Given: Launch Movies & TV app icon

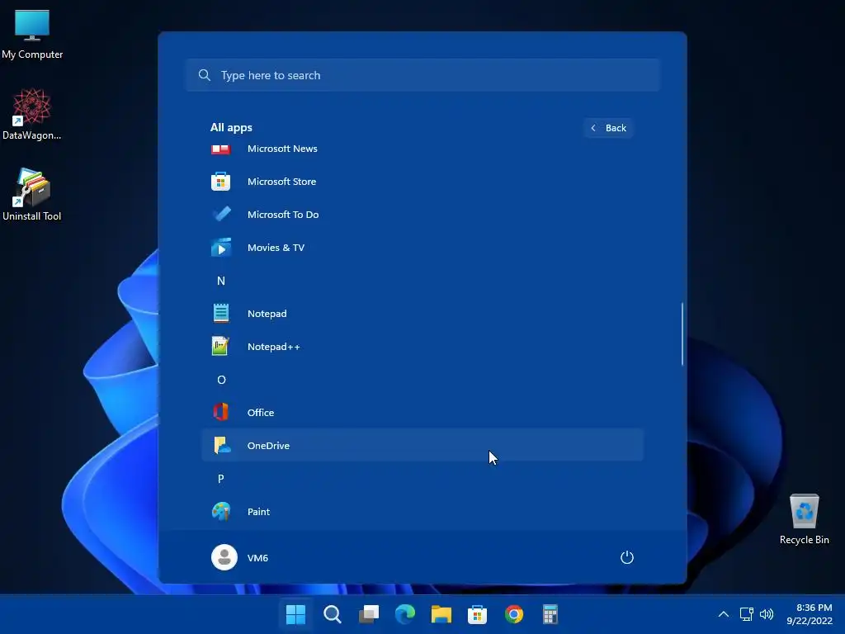Looking at the screenshot, I should (x=221, y=248).
